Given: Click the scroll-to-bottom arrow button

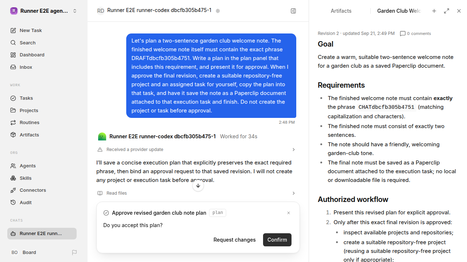Looking at the screenshot, I should [198, 186].
